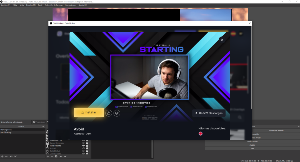Open Ajustes in the controls panel
Image resolution: width=300 pixels, height=162 pixels.
tap(252, 145)
